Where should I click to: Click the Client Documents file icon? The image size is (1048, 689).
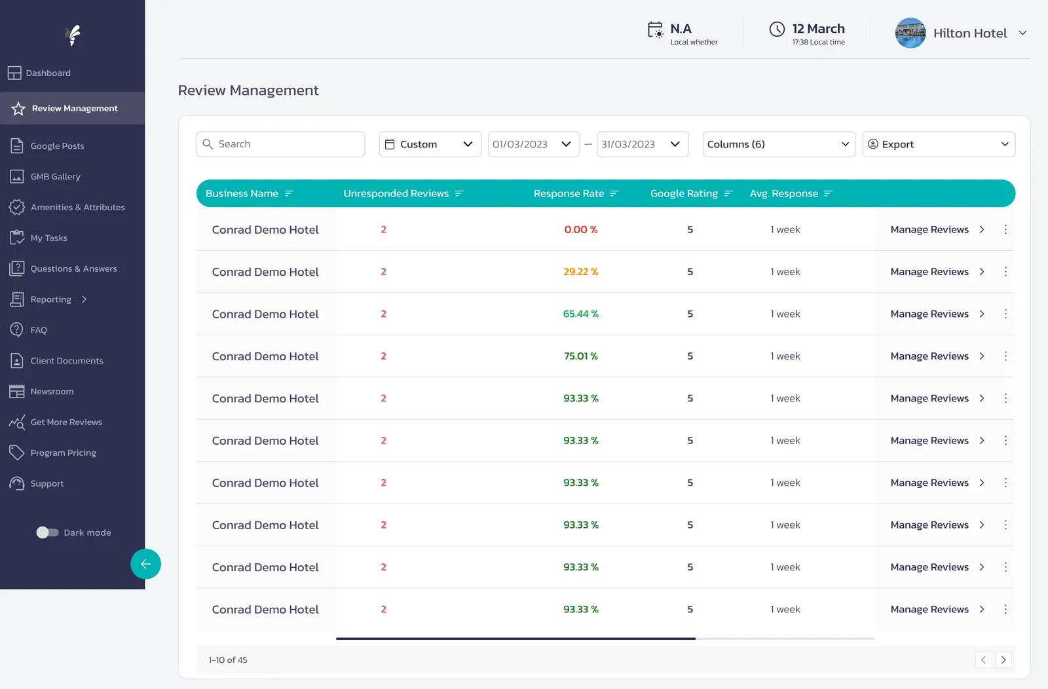tap(17, 360)
